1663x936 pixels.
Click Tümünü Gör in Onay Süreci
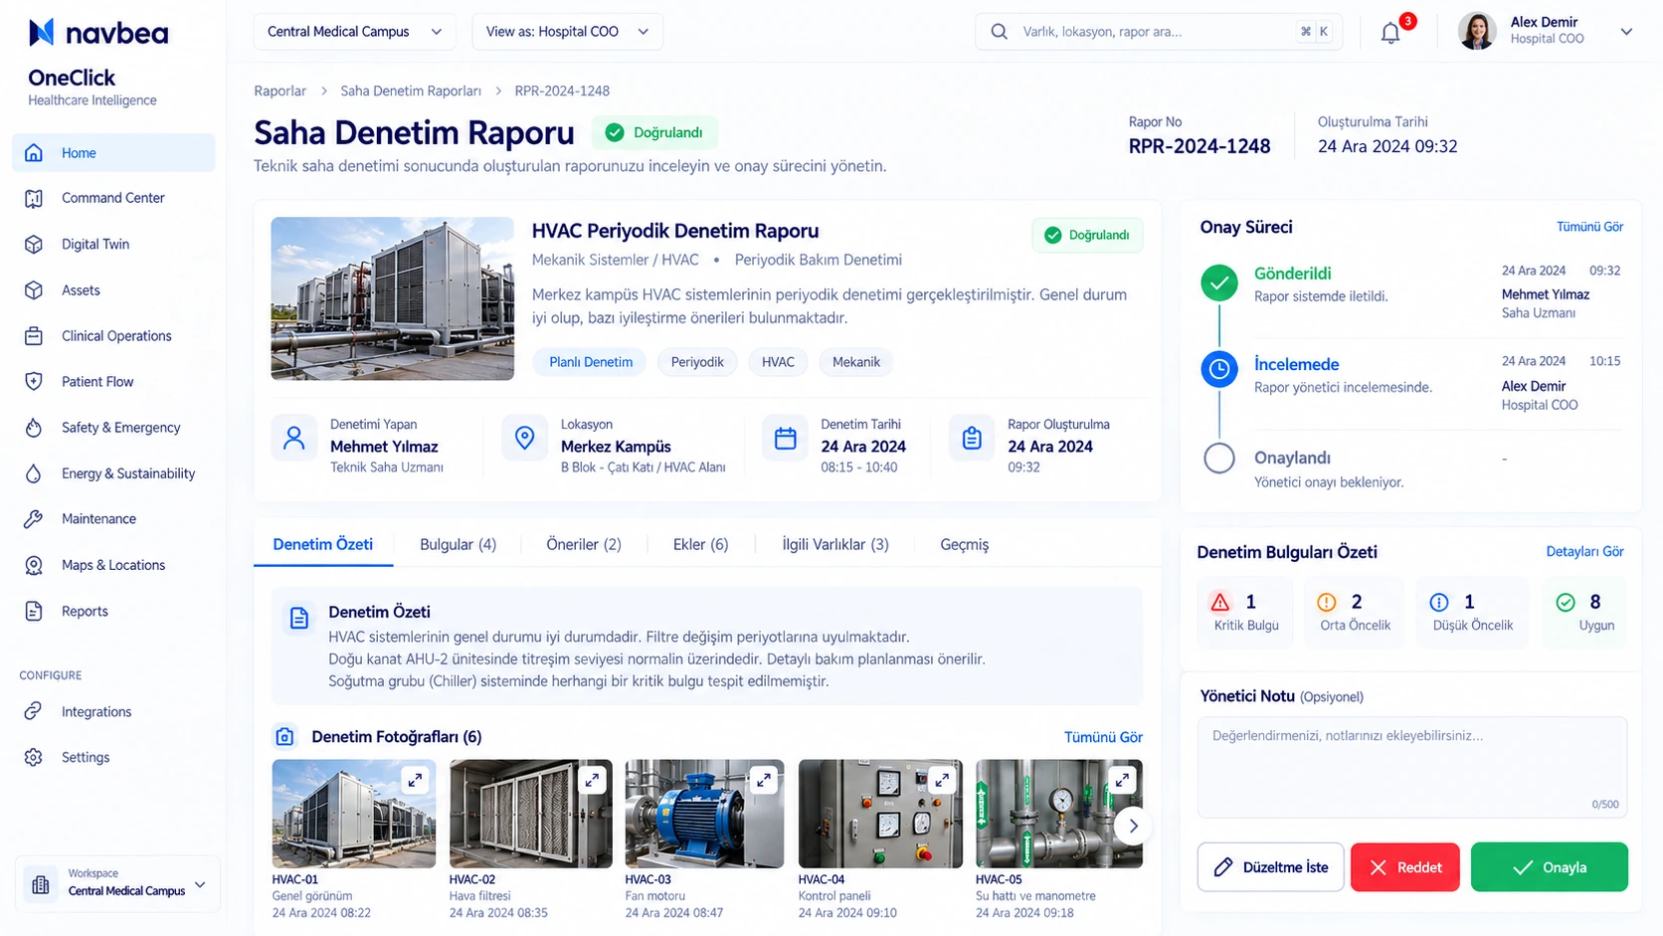(1589, 227)
